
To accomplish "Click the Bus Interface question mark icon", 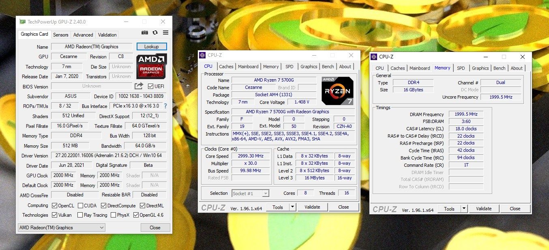I will pyautogui.click(x=165, y=106).
